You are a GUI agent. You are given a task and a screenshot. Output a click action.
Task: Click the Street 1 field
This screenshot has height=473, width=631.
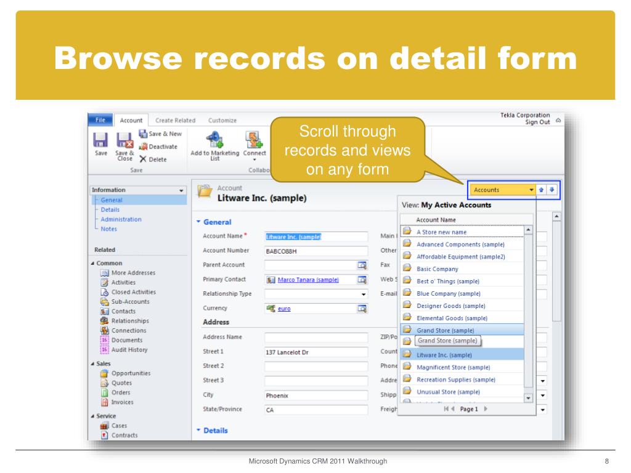coord(316,352)
